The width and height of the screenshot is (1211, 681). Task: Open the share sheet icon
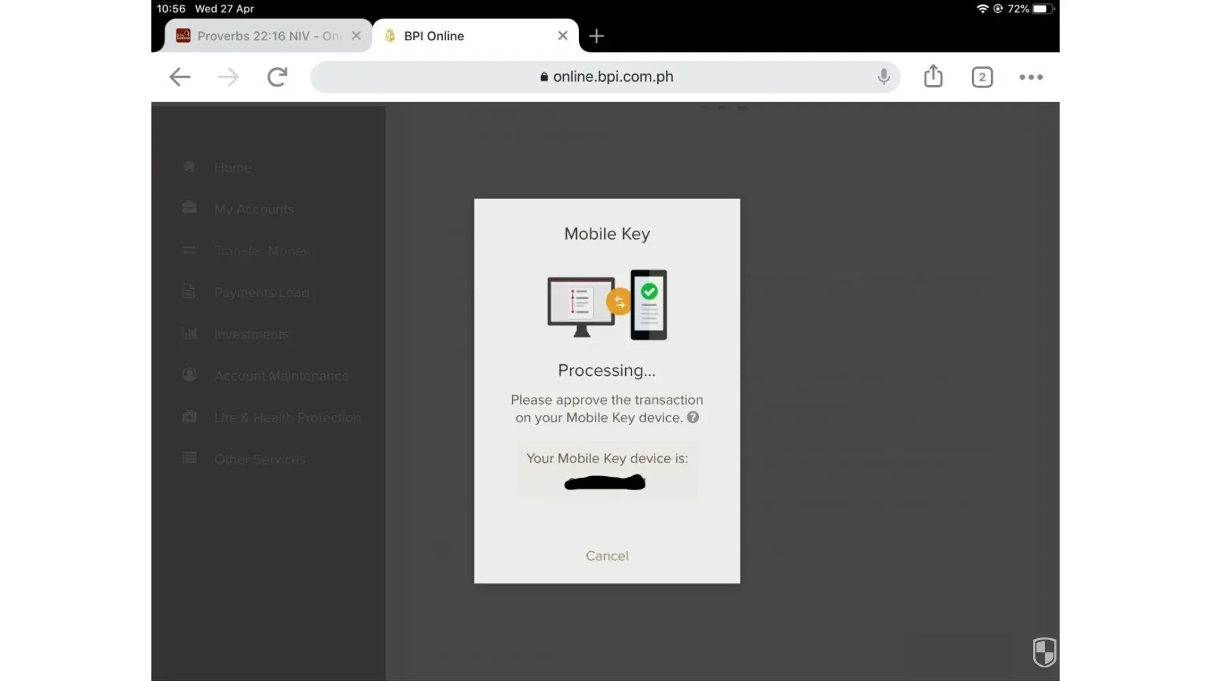[x=933, y=76]
